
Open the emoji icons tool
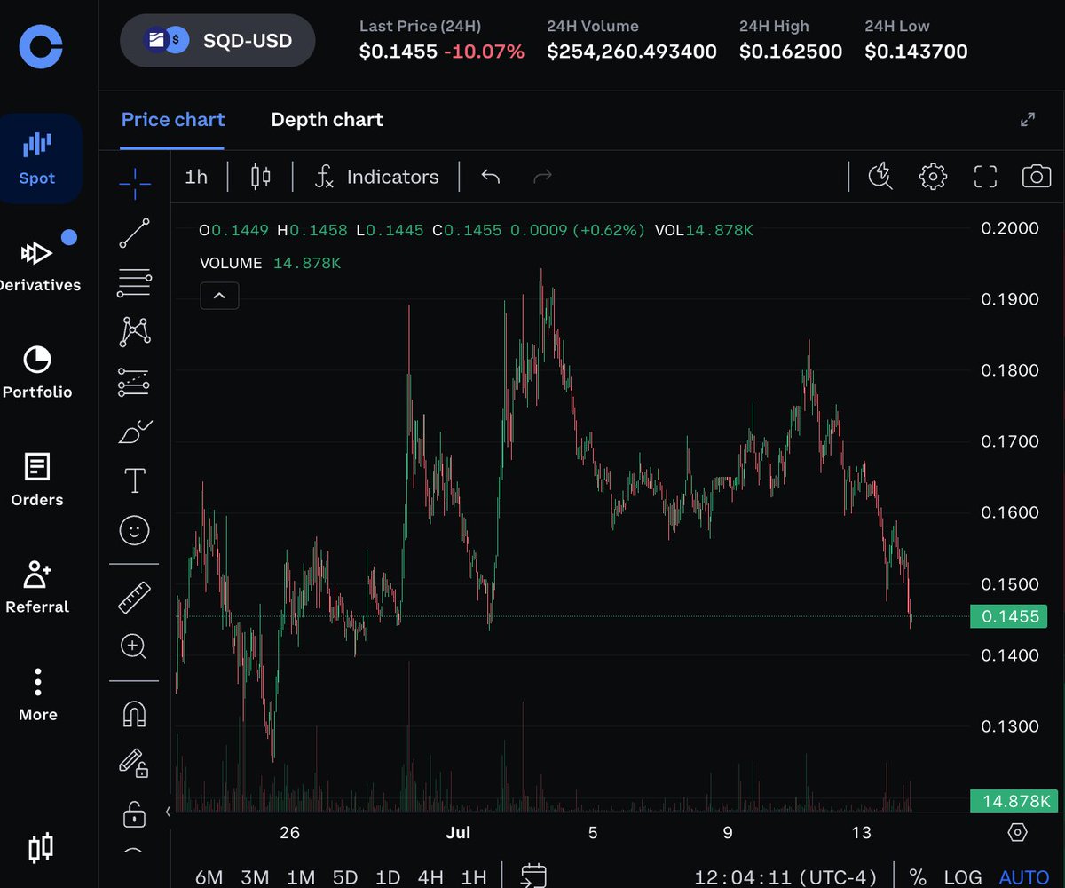pos(134,531)
